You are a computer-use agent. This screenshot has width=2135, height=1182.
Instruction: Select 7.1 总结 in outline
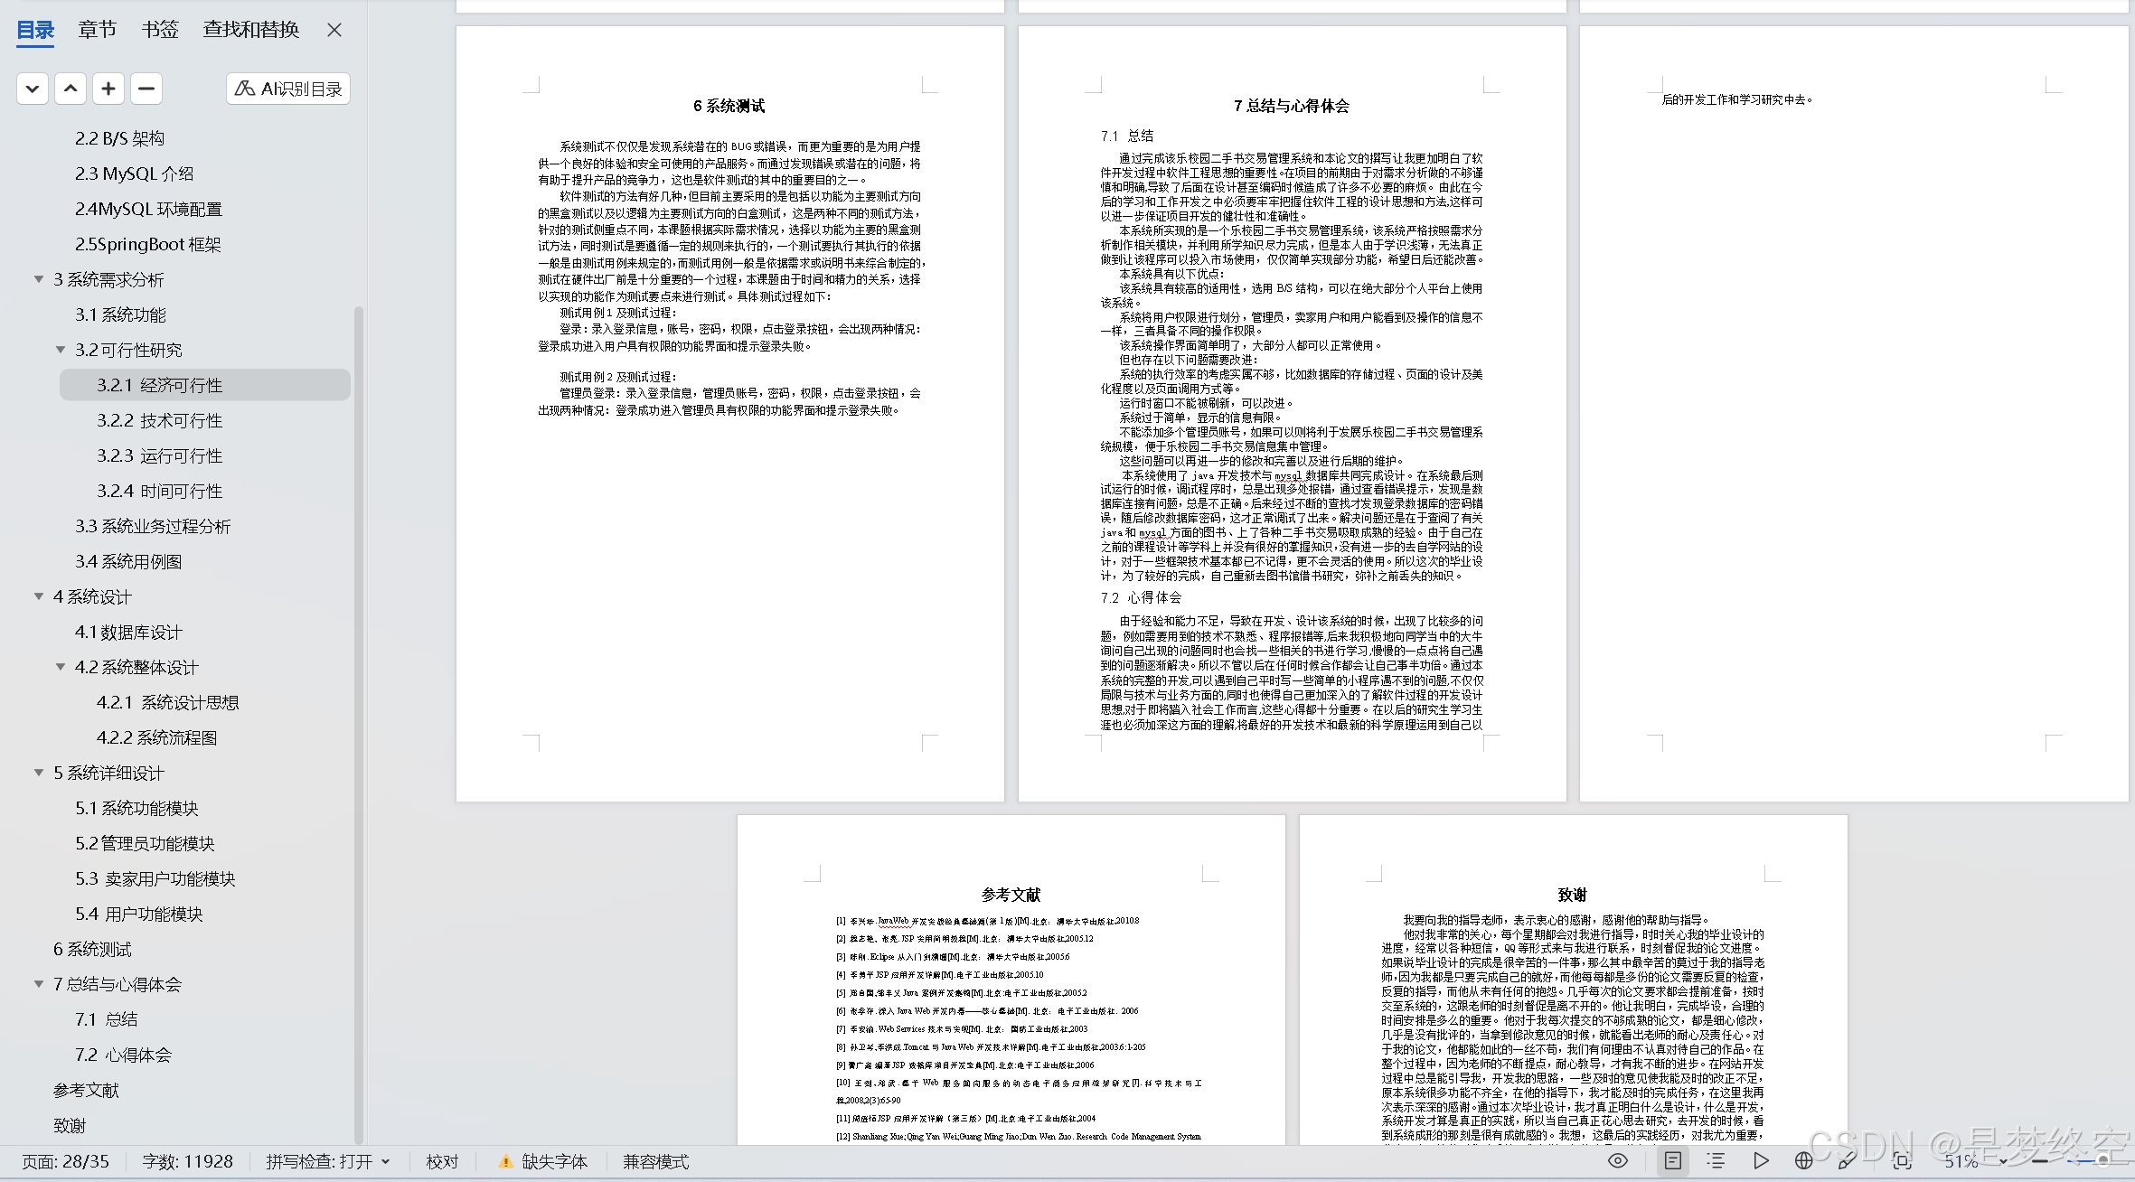pyautogui.click(x=106, y=1019)
